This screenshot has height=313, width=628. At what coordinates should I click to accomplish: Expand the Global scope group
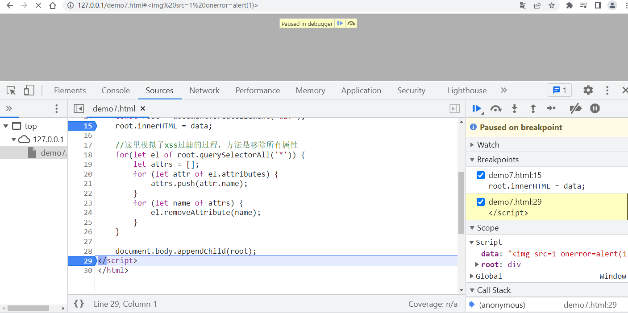click(x=472, y=276)
